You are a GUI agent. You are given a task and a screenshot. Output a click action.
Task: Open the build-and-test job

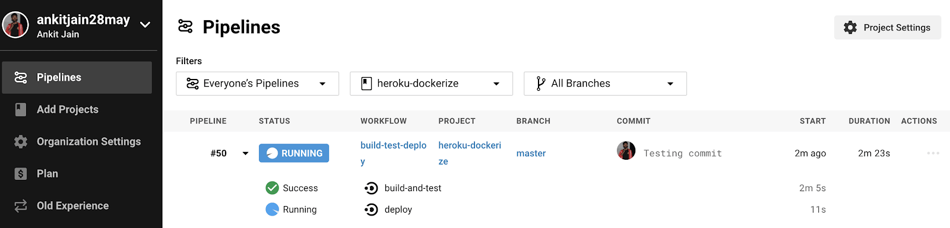[413, 188]
